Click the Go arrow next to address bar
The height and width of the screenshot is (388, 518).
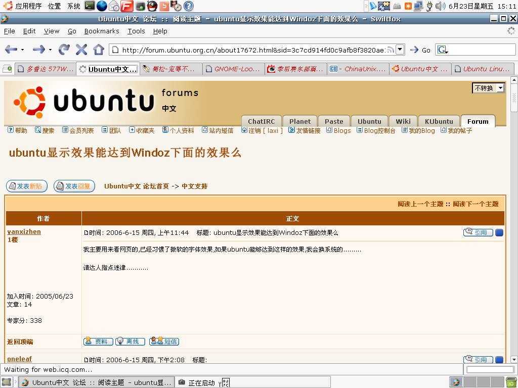414,50
